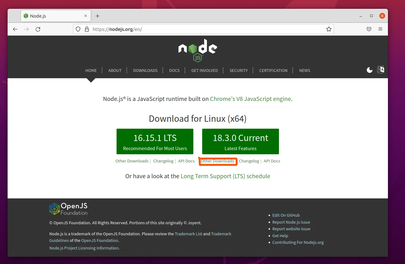
Task: Open Firefox application menu
Action: [380, 29]
